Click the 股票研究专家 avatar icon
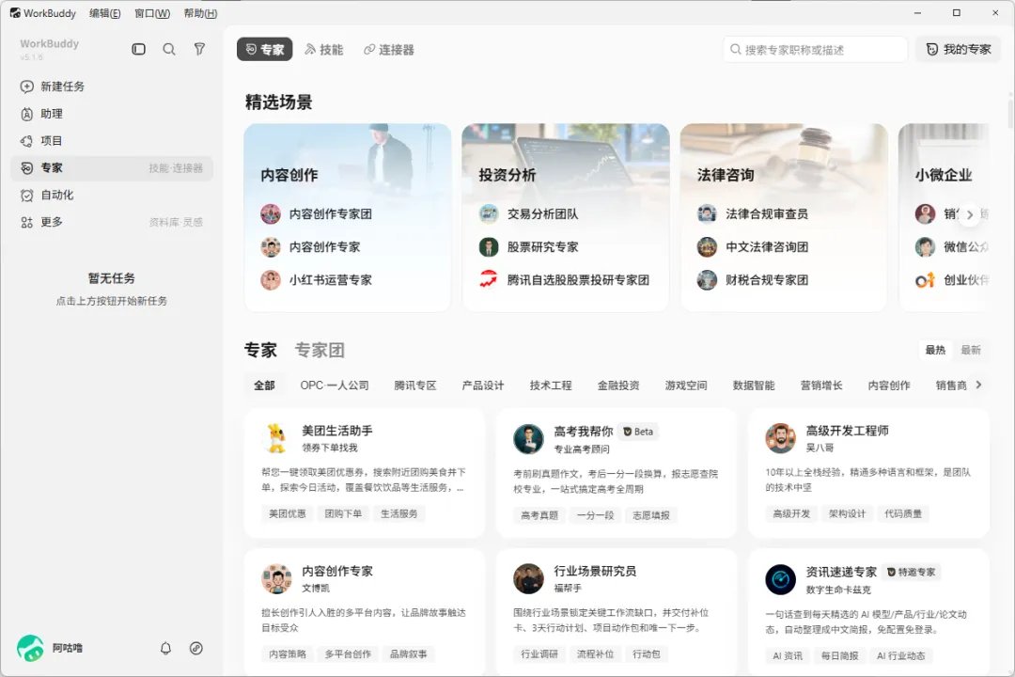 coord(489,247)
